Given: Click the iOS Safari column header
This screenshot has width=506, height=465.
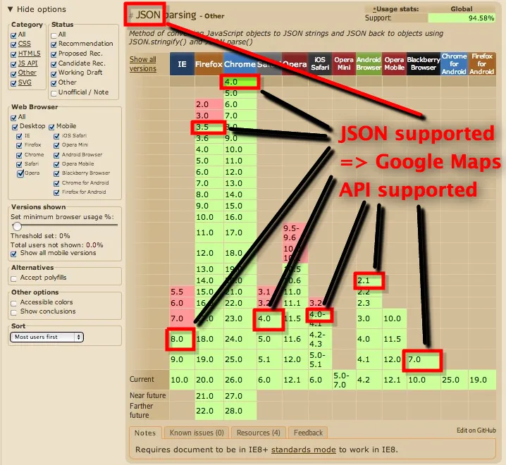Looking at the screenshot, I should pyautogui.click(x=320, y=64).
